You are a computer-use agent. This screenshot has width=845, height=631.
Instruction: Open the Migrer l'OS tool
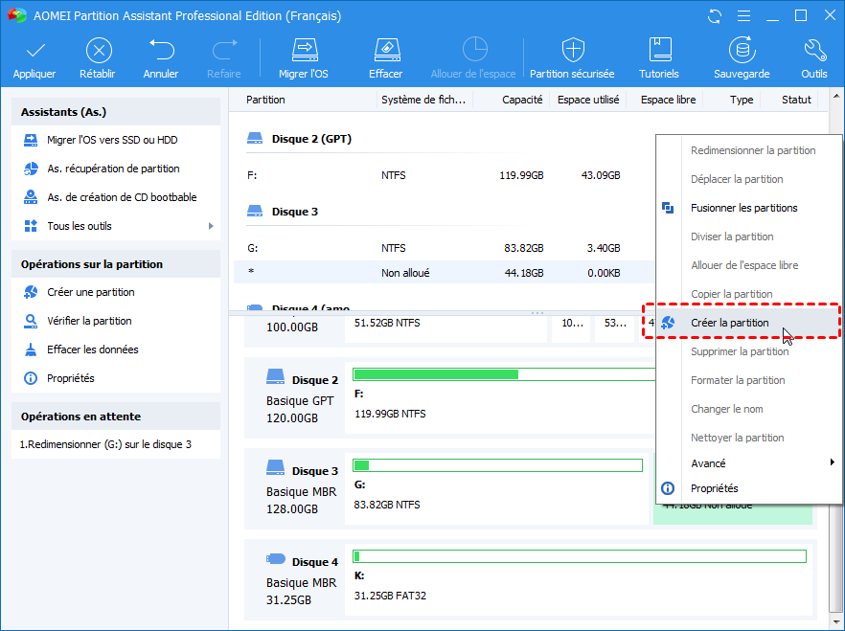pyautogui.click(x=304, y=51)
